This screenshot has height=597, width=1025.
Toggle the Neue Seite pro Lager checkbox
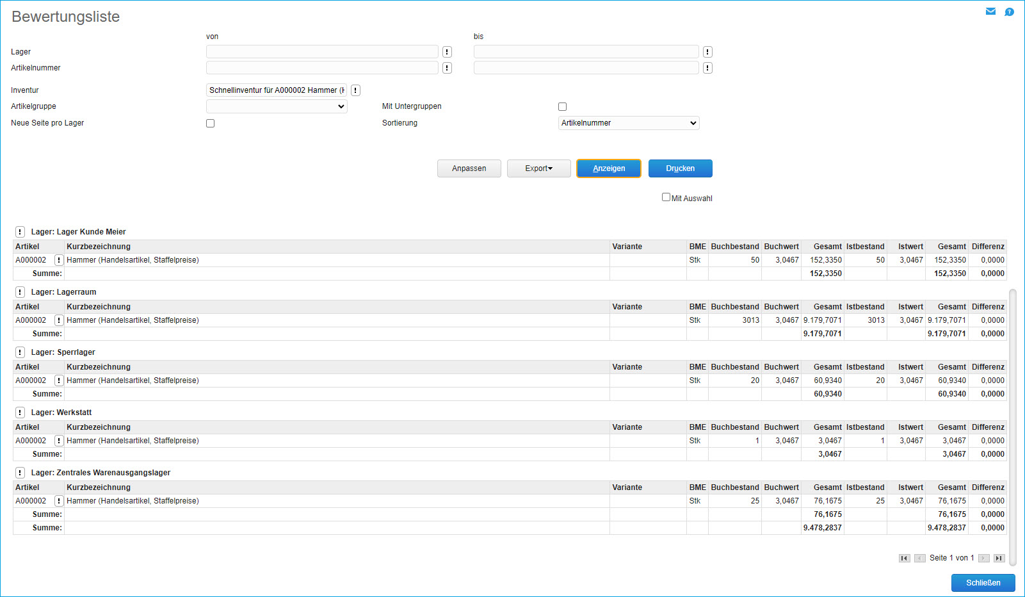pyautogui.click(x=210, y=123)
